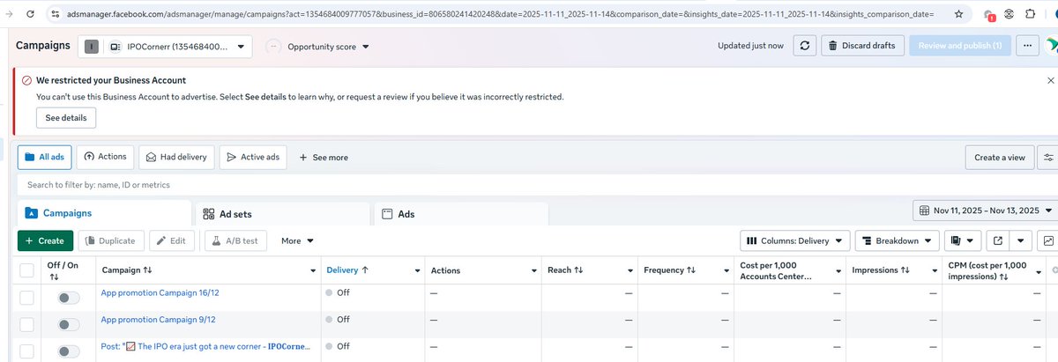Viewport: 1058px width, 362px height.
Task: Select the Actions view filter
Action: 105,157
